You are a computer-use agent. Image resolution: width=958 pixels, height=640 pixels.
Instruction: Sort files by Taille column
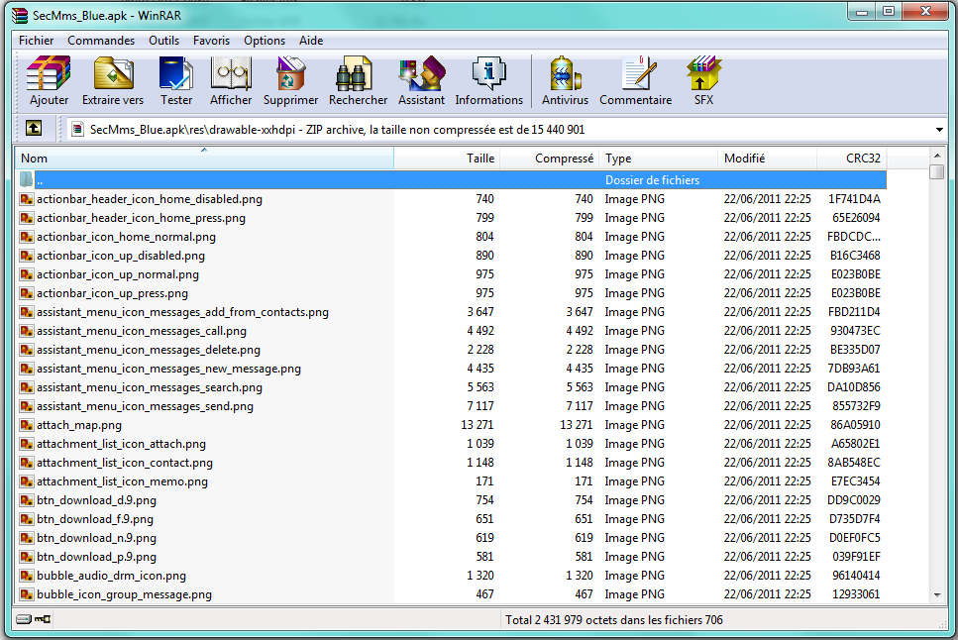point(447,159)
